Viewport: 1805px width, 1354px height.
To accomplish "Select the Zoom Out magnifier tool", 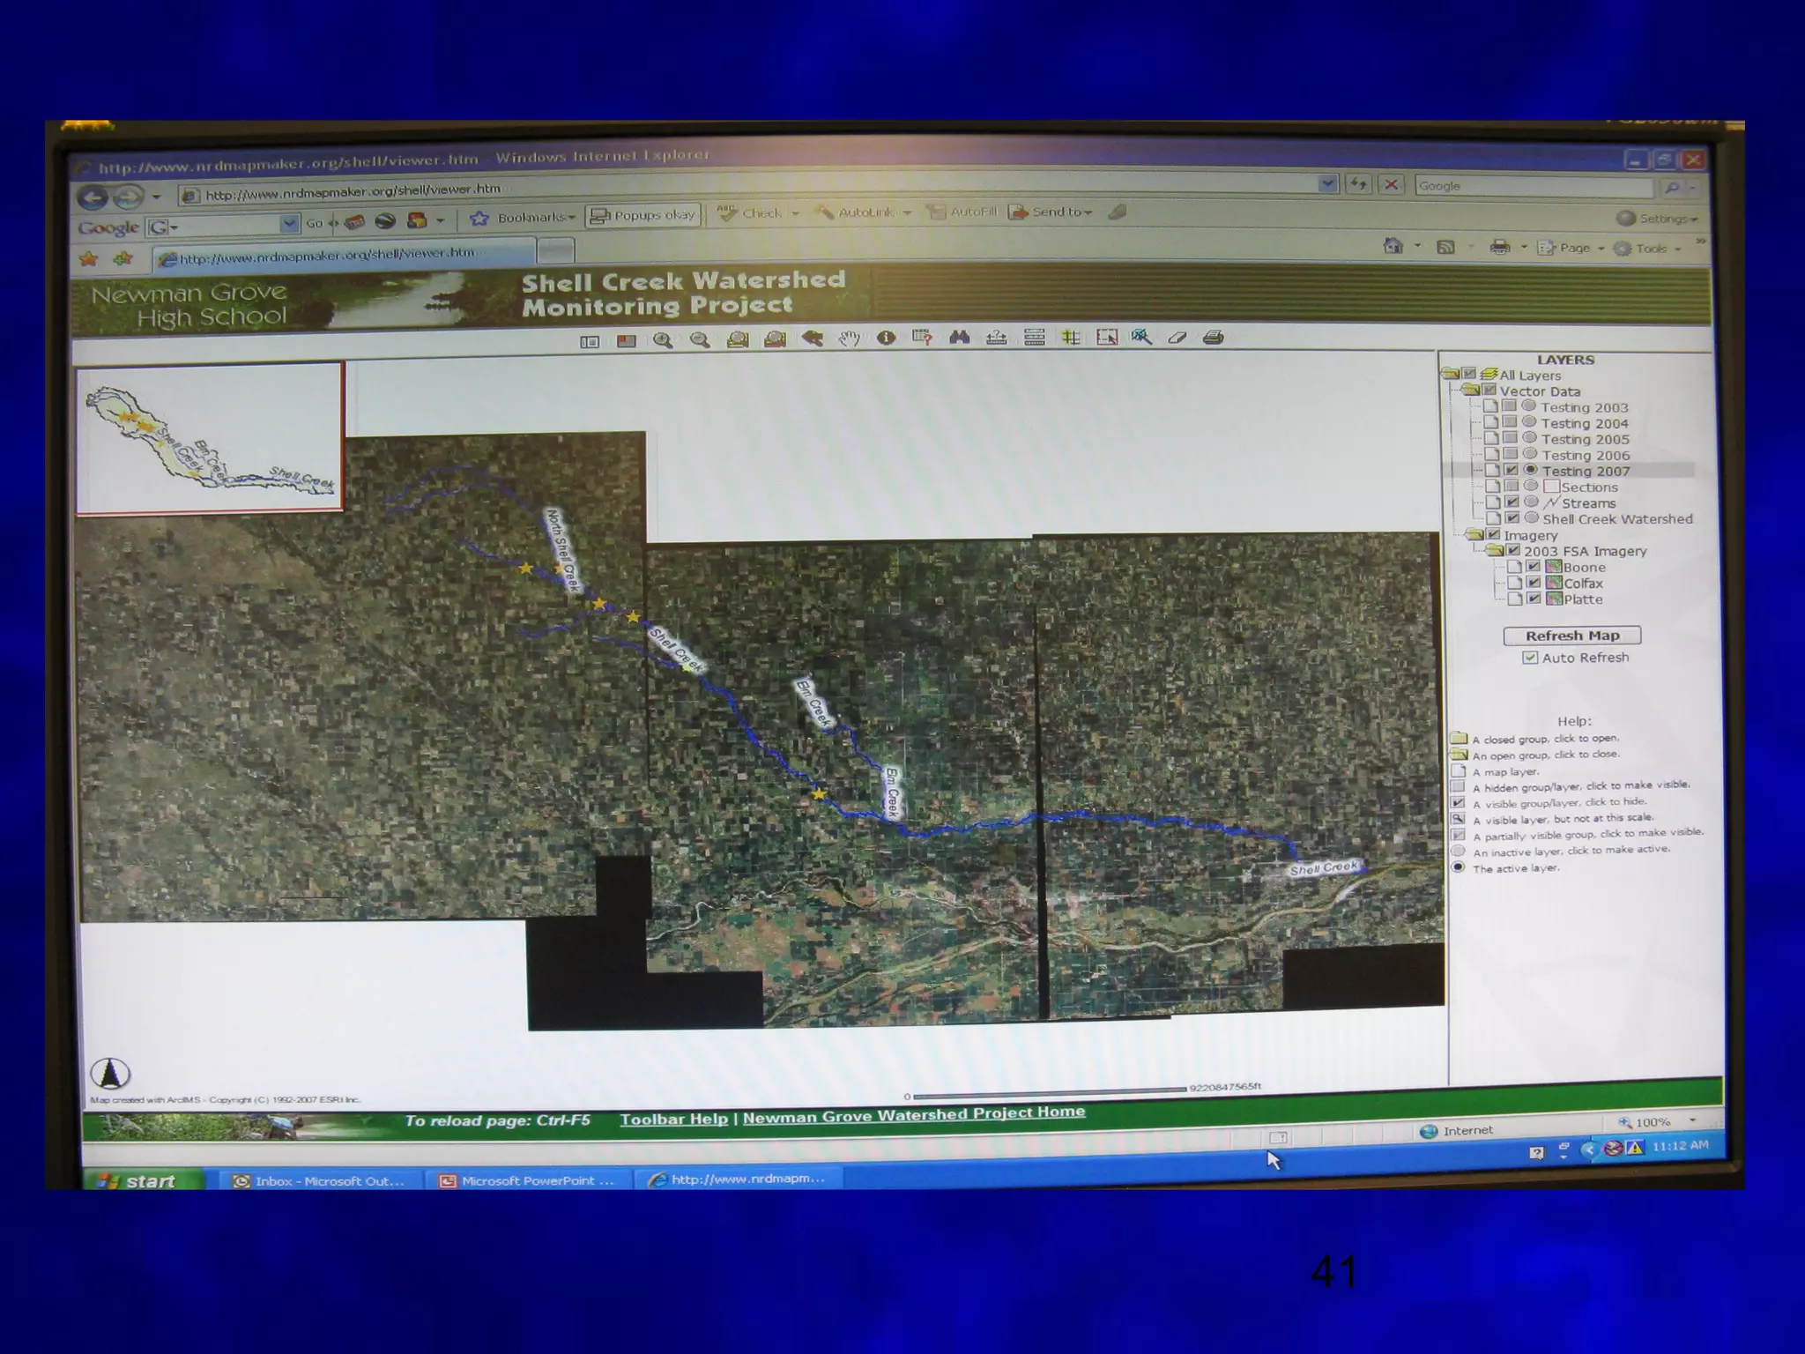I will click(700, 340).
